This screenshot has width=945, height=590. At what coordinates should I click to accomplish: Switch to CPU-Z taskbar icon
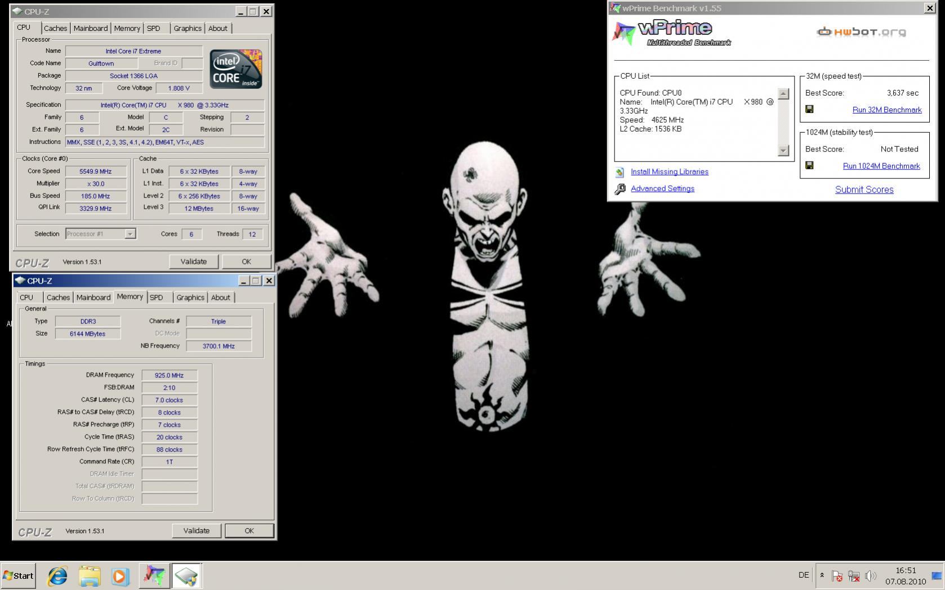(x=186, y=576)
